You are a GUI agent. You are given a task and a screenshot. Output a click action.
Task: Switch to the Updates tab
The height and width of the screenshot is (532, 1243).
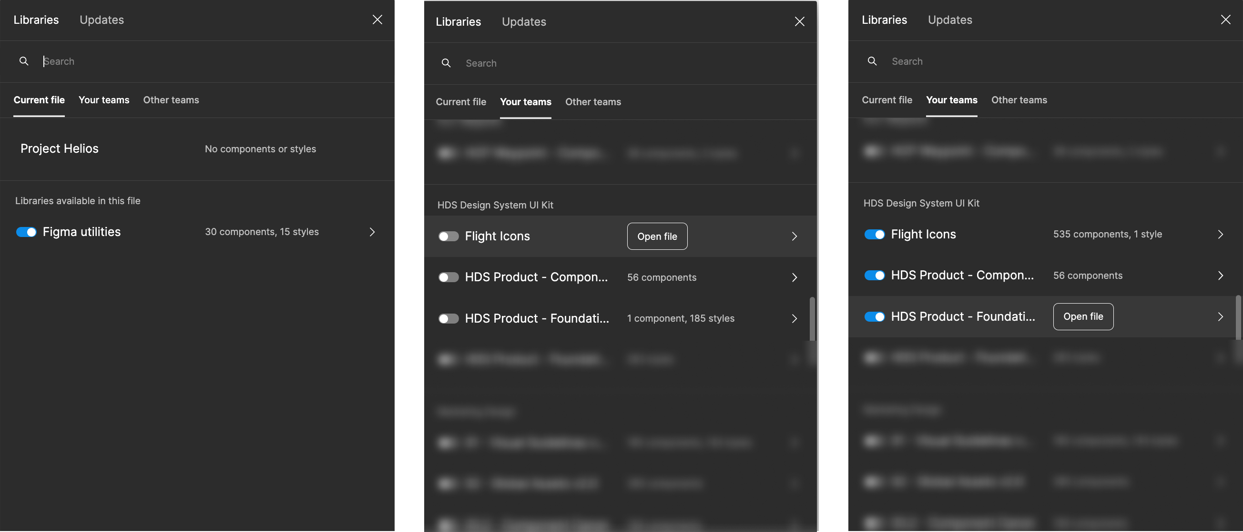(102, 20)
